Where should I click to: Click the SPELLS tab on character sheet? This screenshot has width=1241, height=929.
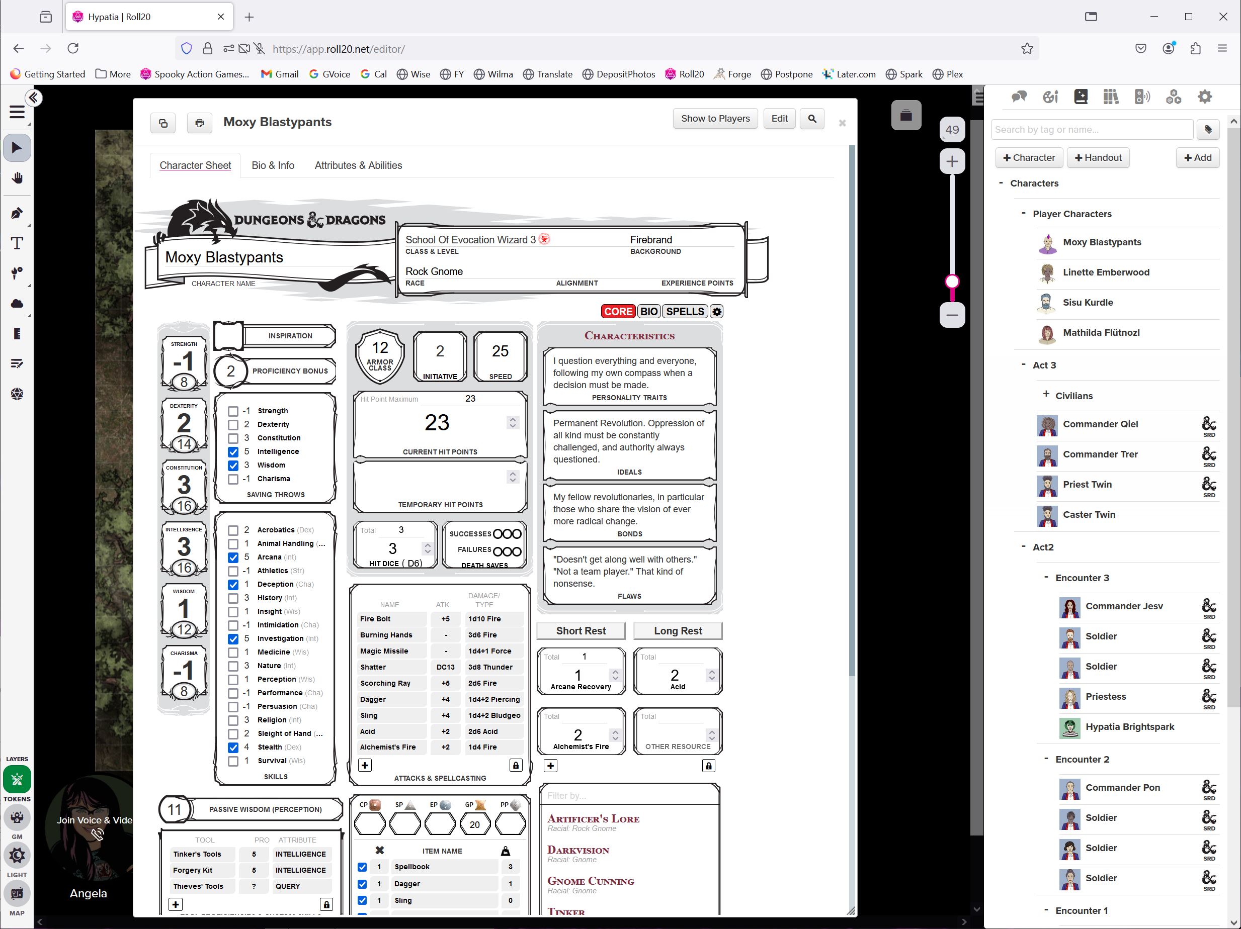pos(685,311)
